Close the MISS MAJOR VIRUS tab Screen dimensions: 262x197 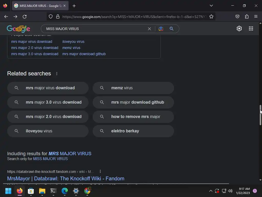click(64, 6)
